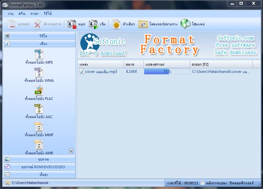Collapse the Audio (เสียง) section
The image size is (263, 189).
pos(39,44)
